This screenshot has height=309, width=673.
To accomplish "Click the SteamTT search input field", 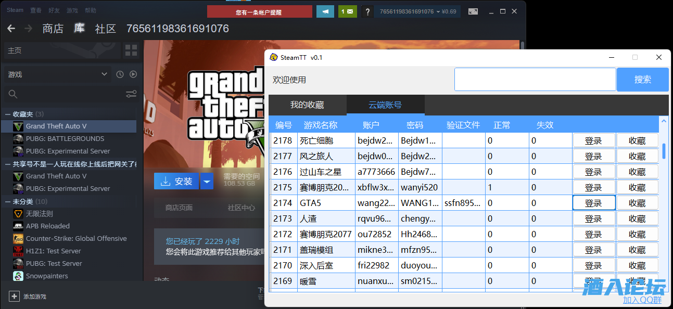I will [x=535, y=80].
